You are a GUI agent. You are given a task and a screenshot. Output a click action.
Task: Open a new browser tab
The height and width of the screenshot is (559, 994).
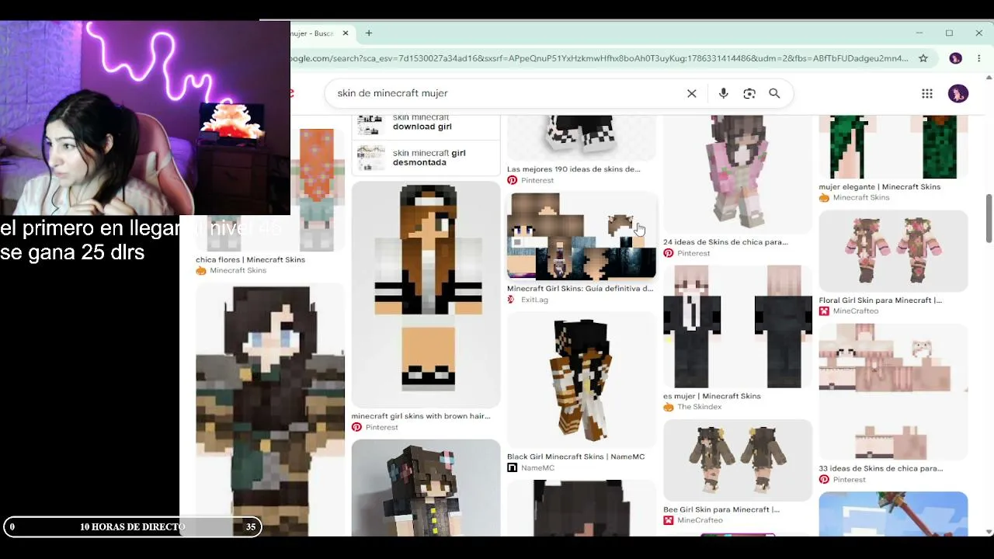pos(369,33)
